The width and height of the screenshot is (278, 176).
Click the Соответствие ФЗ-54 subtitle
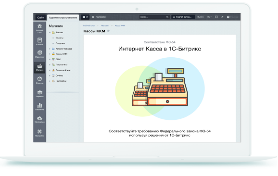[159, 42]
